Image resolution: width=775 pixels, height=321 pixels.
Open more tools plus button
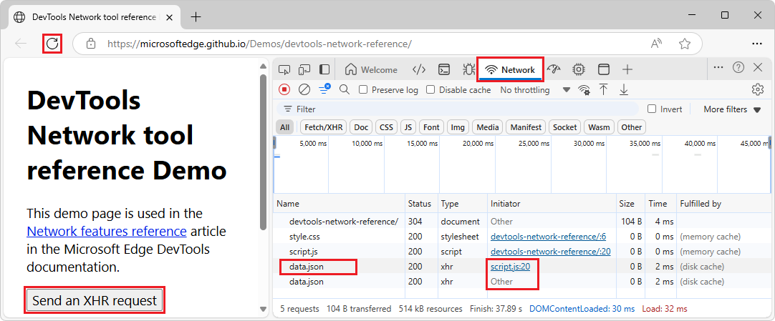[627, 69]
